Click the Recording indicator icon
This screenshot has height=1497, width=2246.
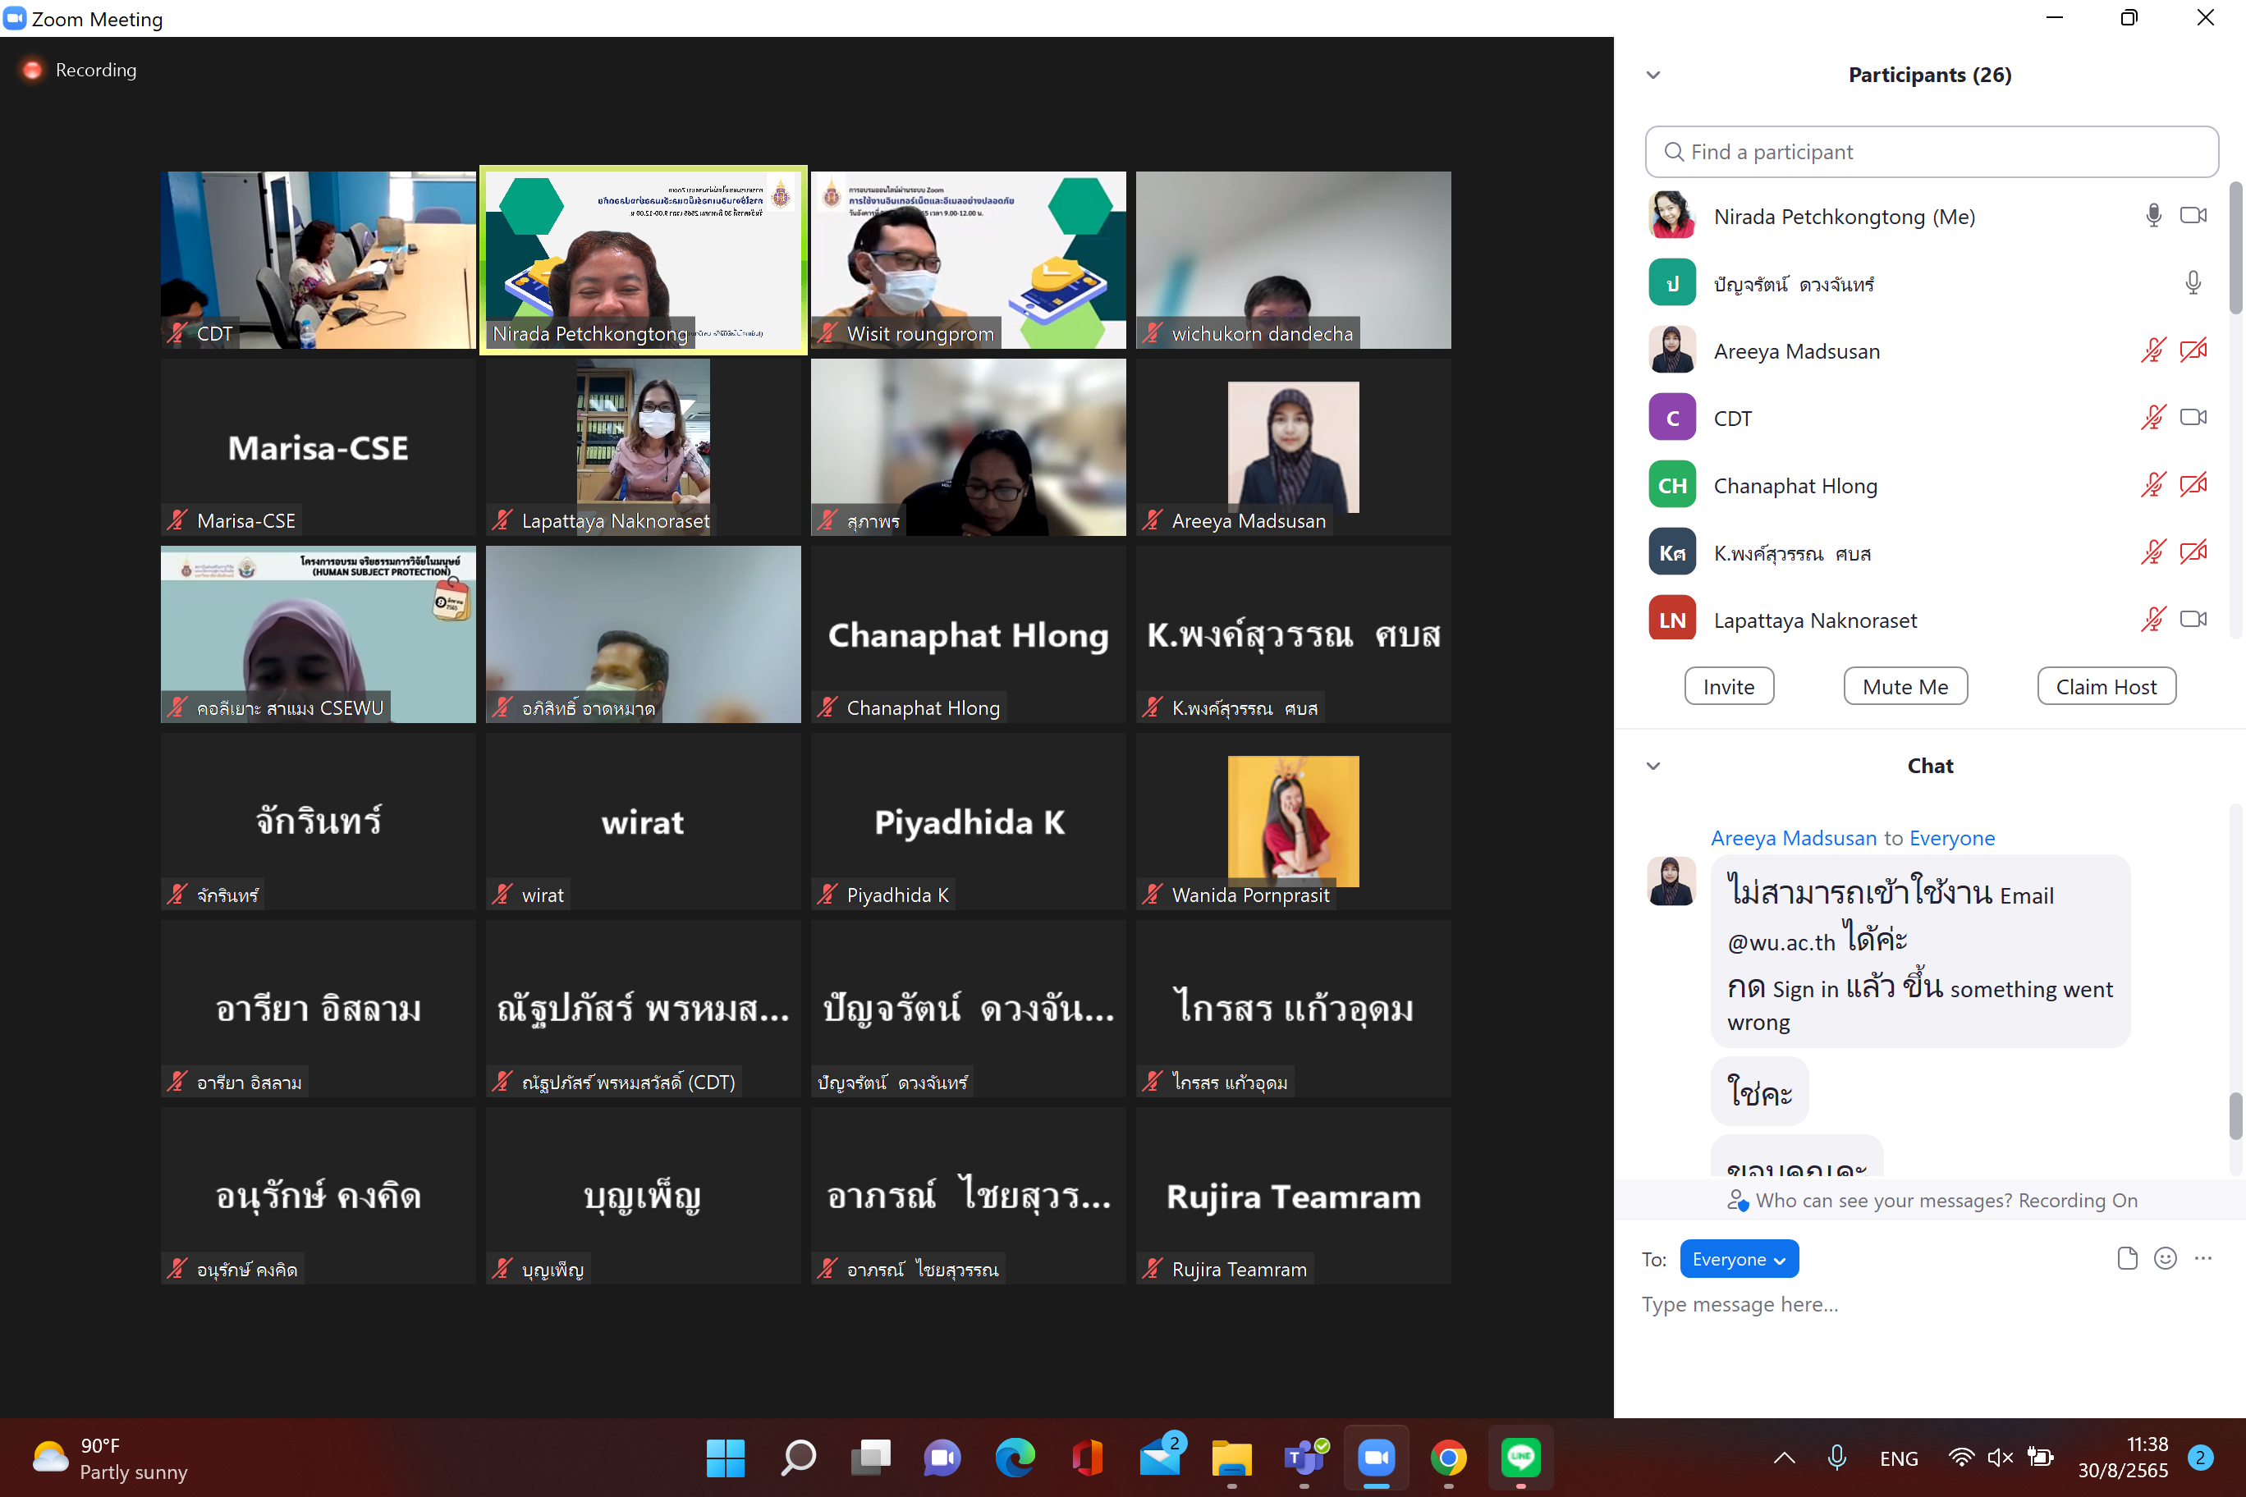click(x=33, y=70)
